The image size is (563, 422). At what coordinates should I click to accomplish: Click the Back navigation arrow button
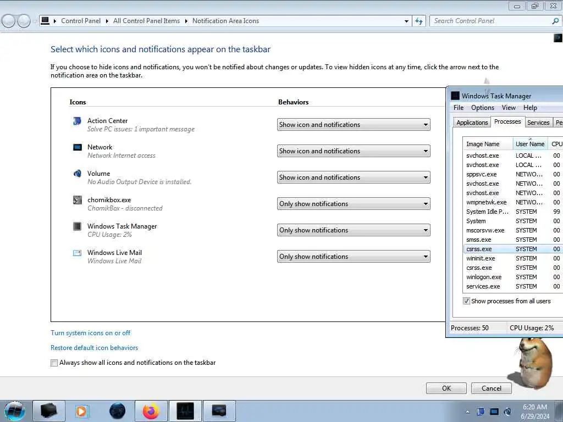9,21
